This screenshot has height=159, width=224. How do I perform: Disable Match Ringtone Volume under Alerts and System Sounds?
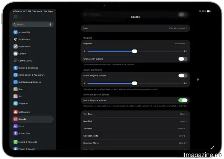(183, 100)
